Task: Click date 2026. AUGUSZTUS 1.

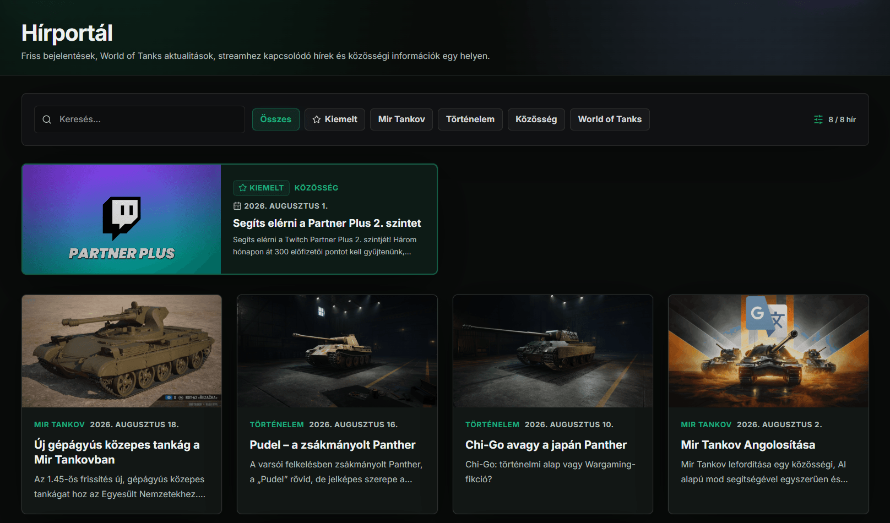Action: (286, 206)
